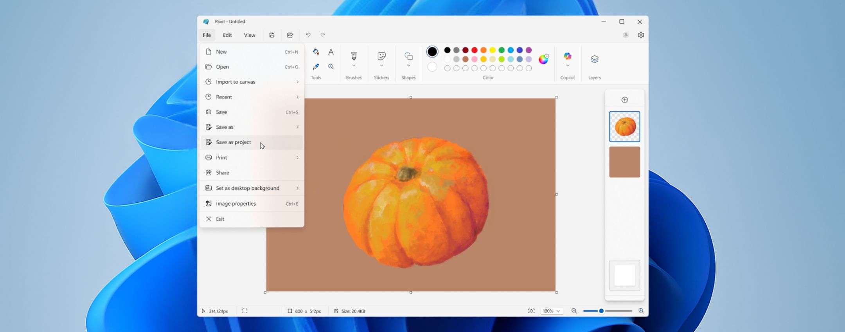Open the Copilot button
The height and width of the screenshot is (332, 845).
pyautogui.click(x=567, y=56)
